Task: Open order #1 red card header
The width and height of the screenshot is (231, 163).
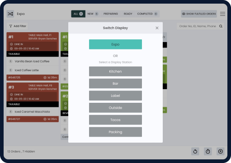Action: coord(33,42)
